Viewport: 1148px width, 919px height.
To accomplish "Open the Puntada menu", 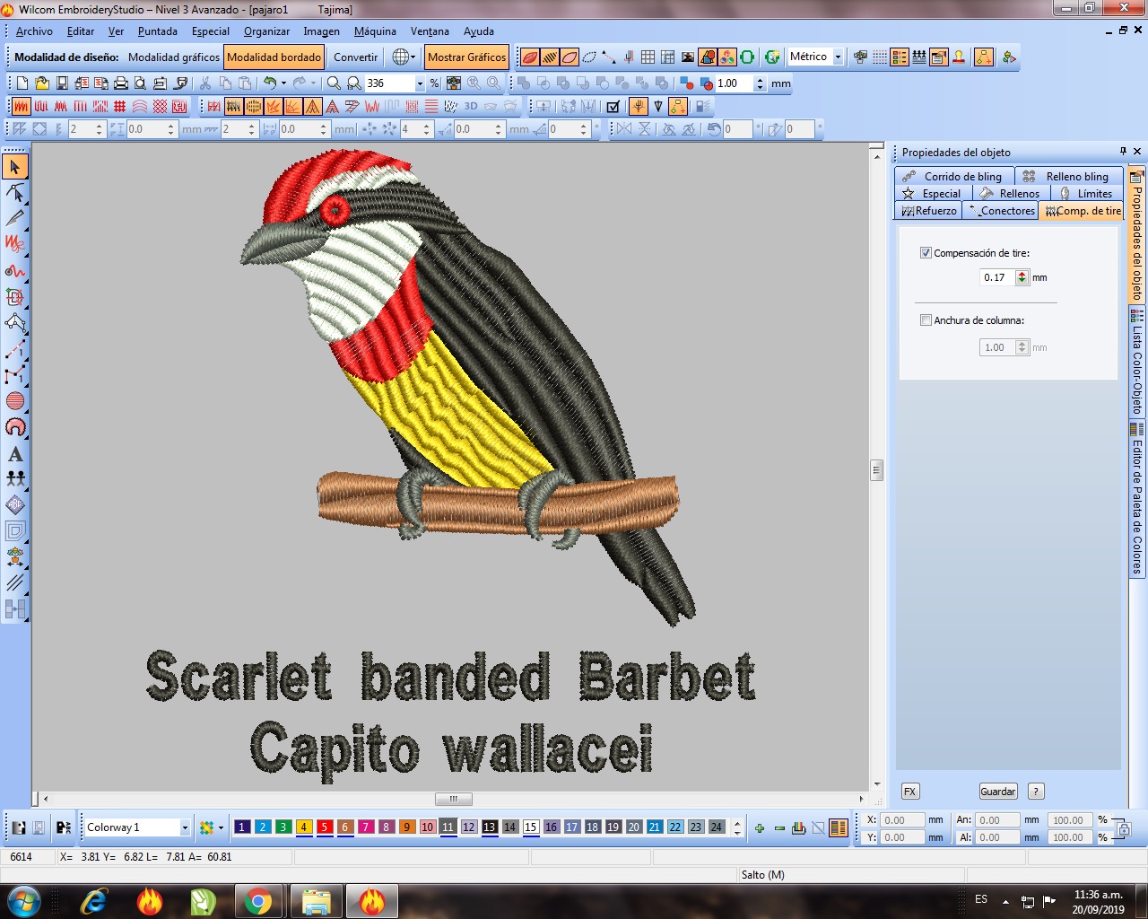I will [158, 31].
